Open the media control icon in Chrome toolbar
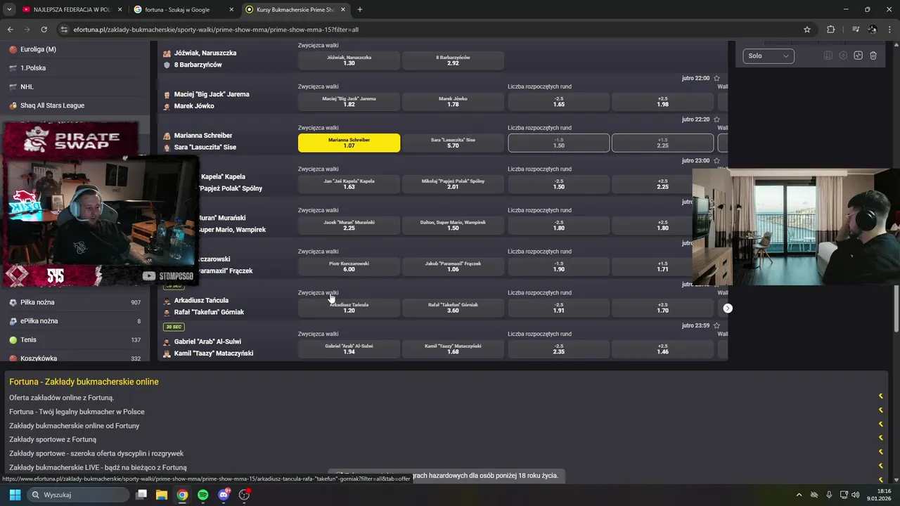Image resolution: width=900 pixels, height=506 pixels. [856, 30]
